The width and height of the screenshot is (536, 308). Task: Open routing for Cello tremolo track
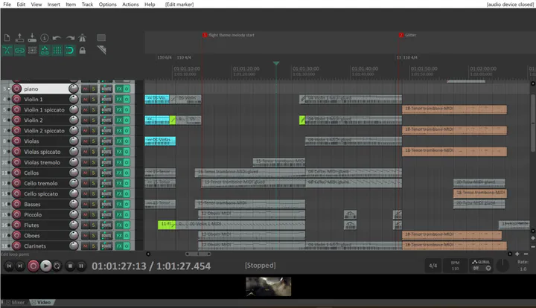[106, 183]
